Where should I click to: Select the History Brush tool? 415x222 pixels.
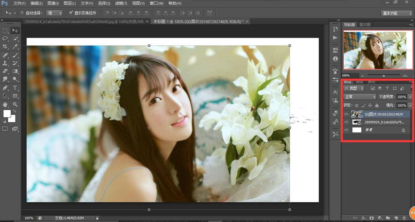point(15,63)
